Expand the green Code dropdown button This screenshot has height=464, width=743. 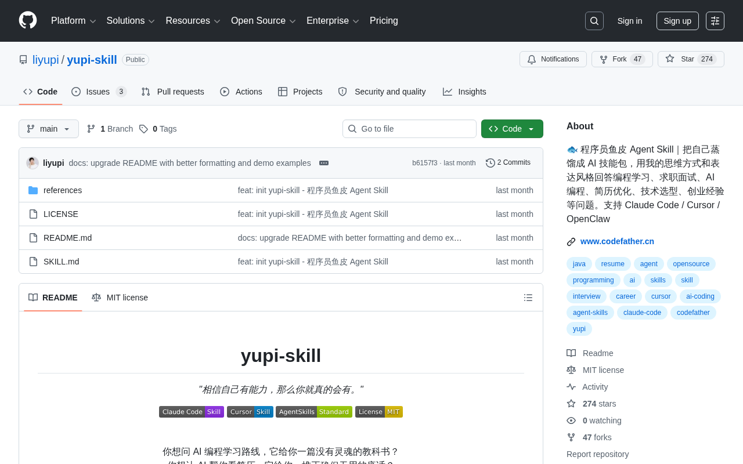tap(512, 129)
